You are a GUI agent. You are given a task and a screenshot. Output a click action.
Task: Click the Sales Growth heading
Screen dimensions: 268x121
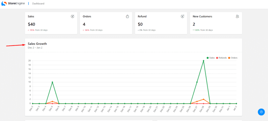click(x=37, y=44)
